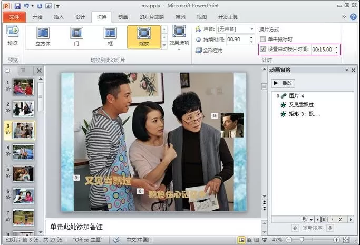Click the animation star icon under slide 1
Image resolution: width=360 pixels, height=245 pixels.
pyautogui.click(x=8, y=89)
